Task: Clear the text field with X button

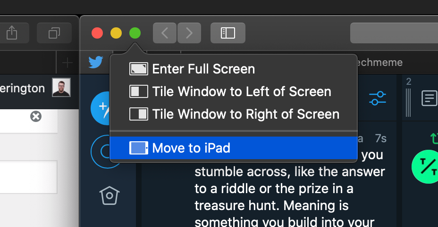Action: pyautogui.click(x=35, y=116)
